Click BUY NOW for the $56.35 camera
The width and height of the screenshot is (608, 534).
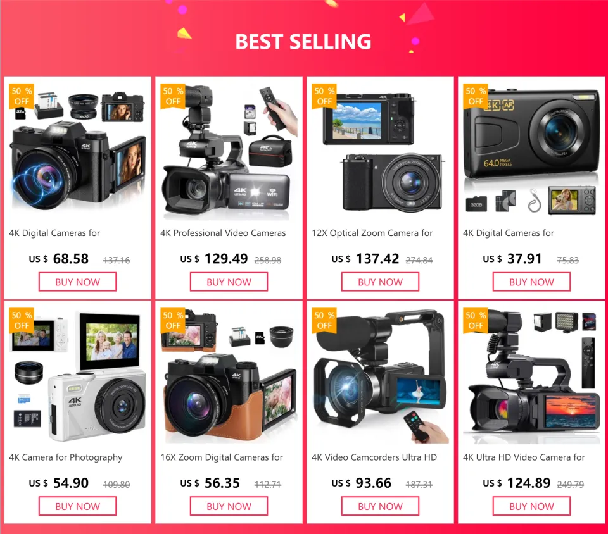coord(229,506)
